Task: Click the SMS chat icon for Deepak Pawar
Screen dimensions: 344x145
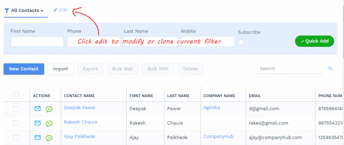Action: [x=49, y=109]
